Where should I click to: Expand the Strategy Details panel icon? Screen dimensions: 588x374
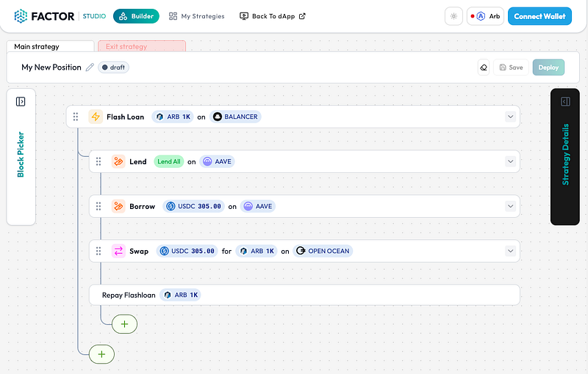point(565,101)
